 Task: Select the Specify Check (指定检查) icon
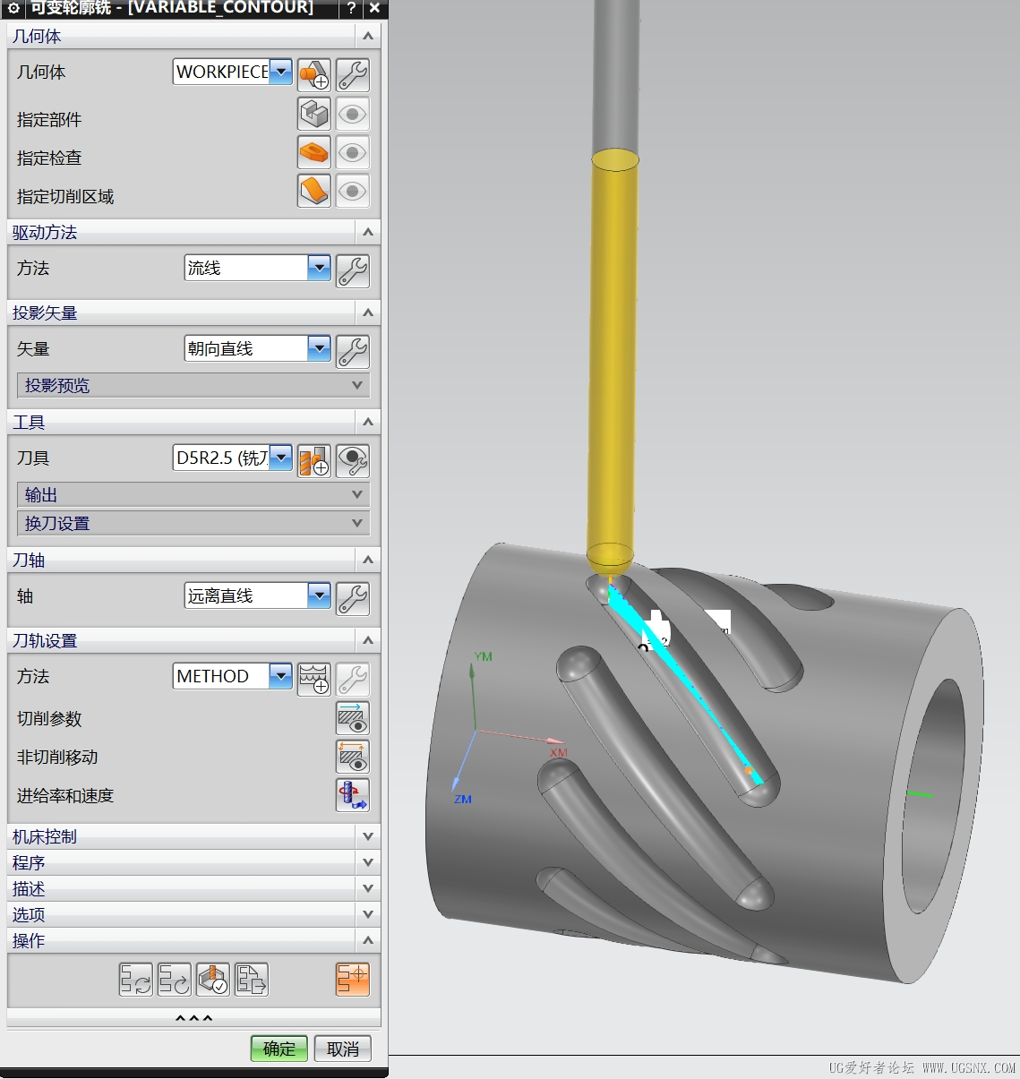click(x=314, y=152)
